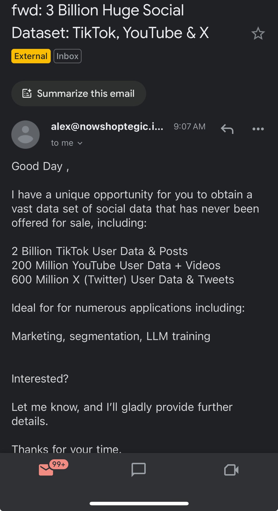278x511 pixels.
Task: Expand recipient details next to 'to me'
Action: click(x=80, y=143)
